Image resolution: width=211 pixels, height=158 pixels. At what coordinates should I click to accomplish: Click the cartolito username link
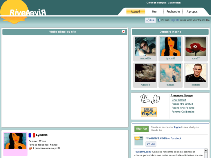click(x=196, y=85)
